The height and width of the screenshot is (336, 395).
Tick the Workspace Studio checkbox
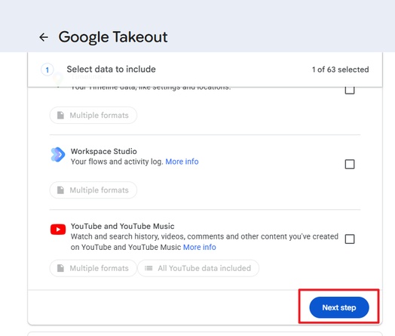tap(350, 164)
